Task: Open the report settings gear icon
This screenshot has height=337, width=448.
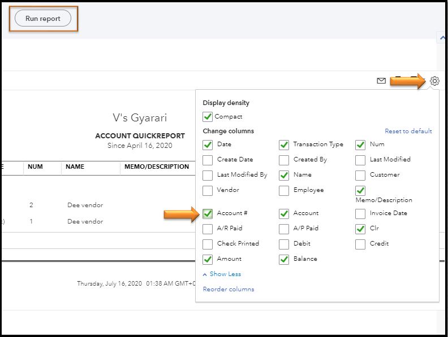Action: point(434,81)
